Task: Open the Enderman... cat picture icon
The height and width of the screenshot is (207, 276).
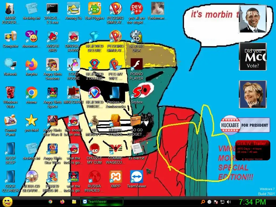Action: point(157,11)
